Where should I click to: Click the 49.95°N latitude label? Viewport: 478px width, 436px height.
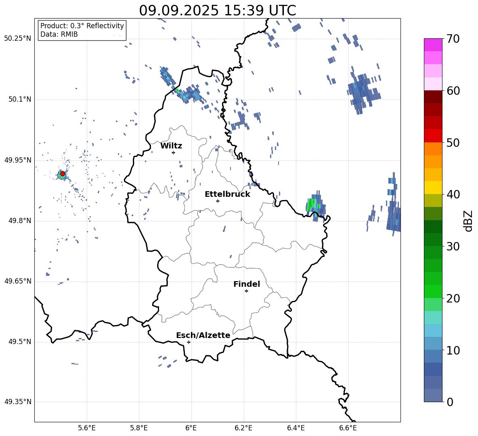coord(18,160)
